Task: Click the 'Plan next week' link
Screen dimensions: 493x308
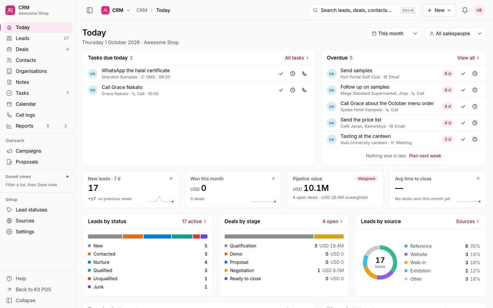Action: tap(425, 156)
